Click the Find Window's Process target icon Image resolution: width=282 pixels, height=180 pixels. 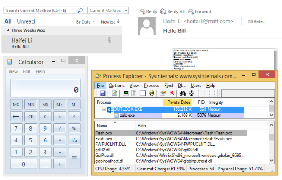pos(191,93)
